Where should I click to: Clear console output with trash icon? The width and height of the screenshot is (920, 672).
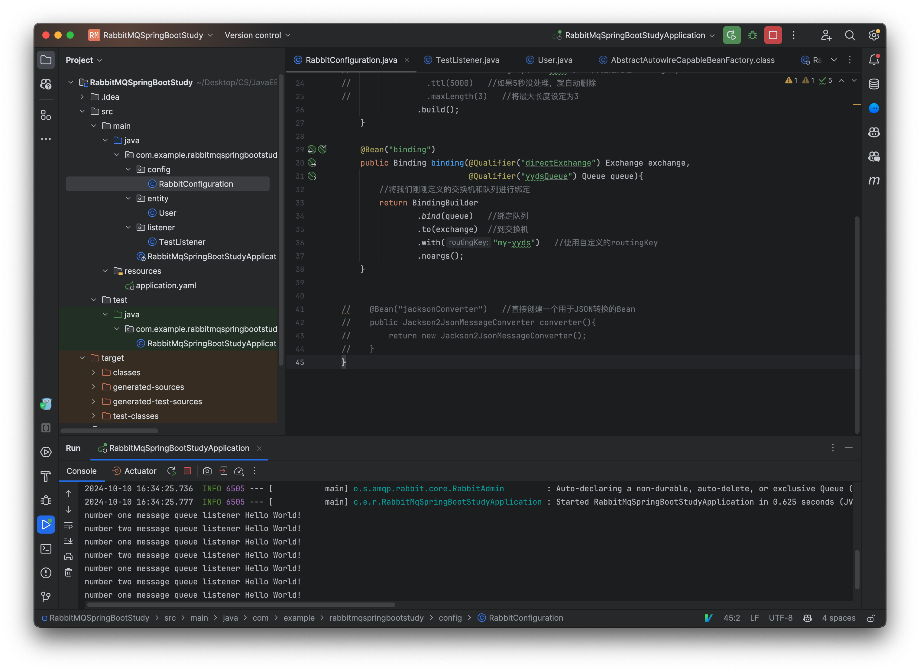tap(68, 572)
